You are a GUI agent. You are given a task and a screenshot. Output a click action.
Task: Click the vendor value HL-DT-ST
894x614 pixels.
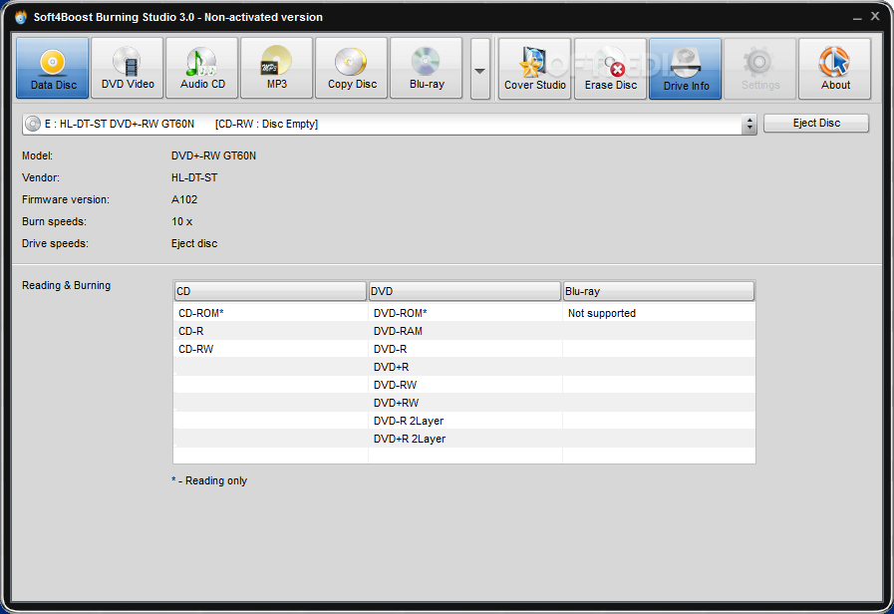(x=194, y=177)
